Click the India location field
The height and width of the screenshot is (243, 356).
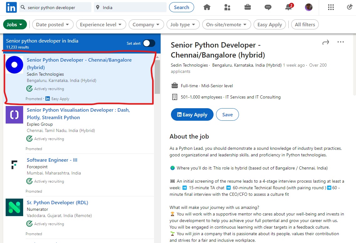[130, 7]
